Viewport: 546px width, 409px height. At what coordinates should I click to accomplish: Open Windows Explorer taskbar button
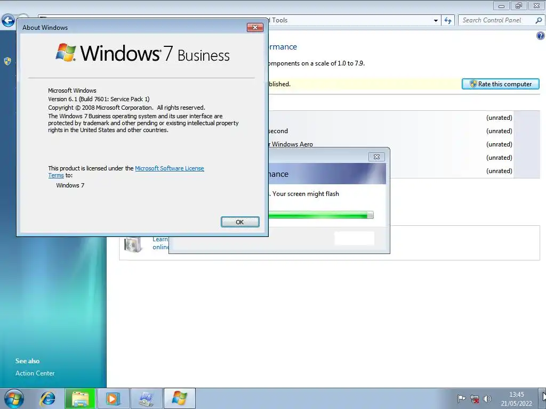[80, 398]
